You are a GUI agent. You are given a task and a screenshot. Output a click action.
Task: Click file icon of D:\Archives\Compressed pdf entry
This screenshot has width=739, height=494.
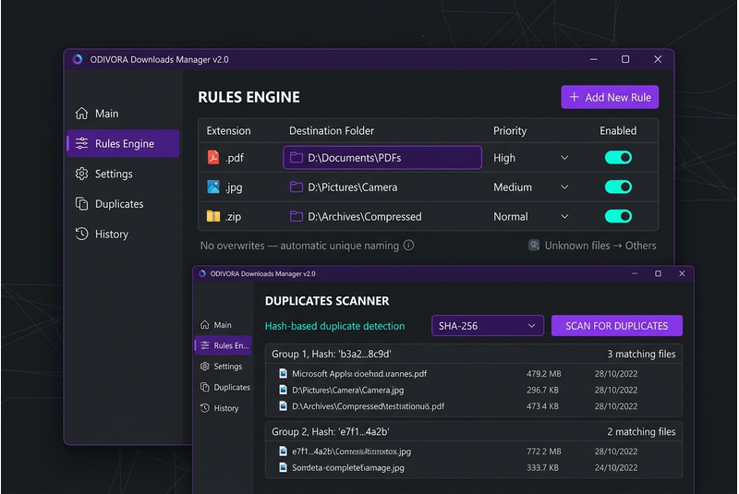click(x=283, y=406)
